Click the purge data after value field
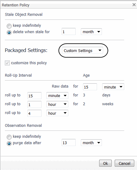The height and width of the screenshot is (170, 137). (x=69, y=142)
